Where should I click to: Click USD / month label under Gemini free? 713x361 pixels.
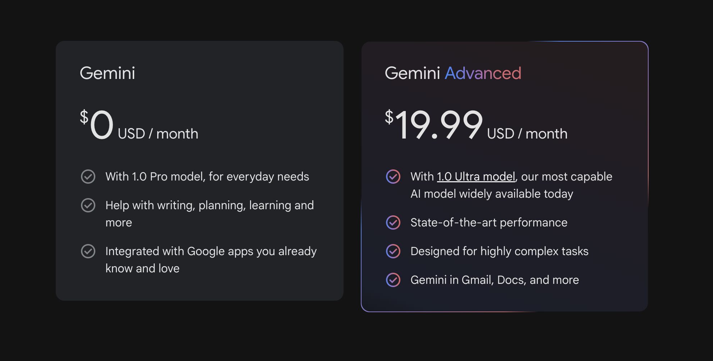coord(158,134)
